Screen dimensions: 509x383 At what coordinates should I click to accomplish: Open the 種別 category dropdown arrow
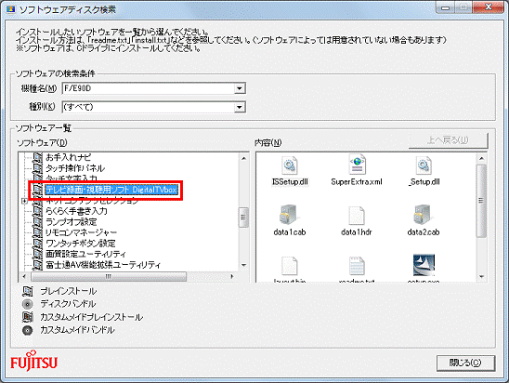[240, 107]
